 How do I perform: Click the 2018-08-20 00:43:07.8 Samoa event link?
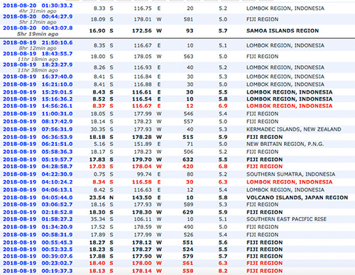click(x=38, y=28)
